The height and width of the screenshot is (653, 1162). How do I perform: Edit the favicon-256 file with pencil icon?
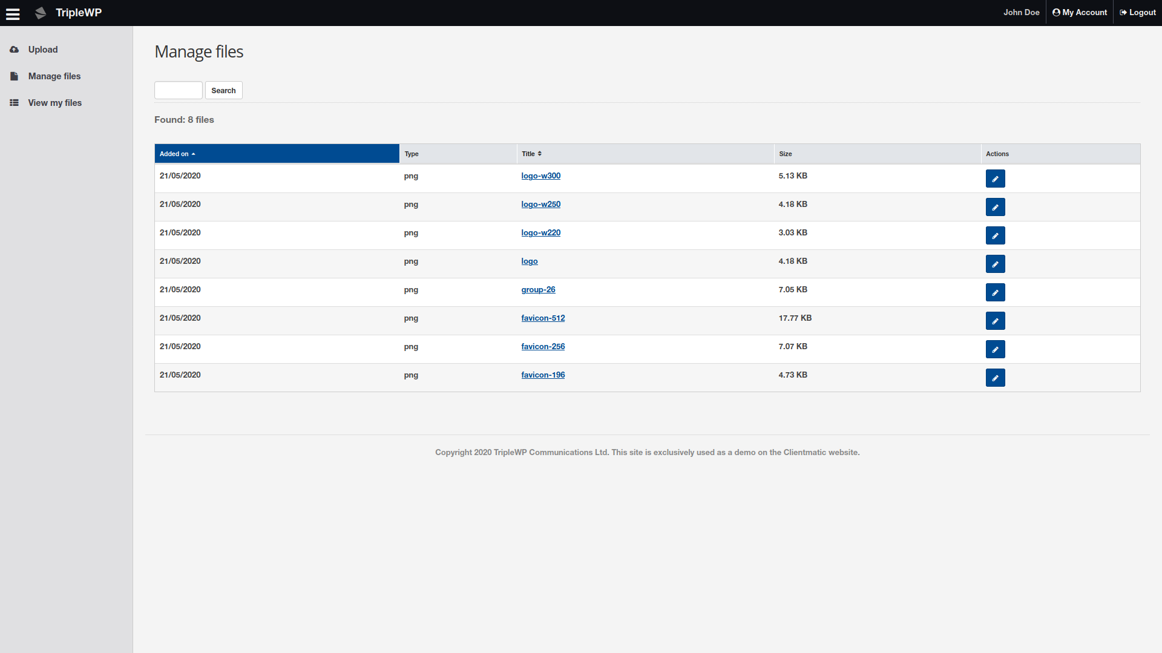[995, 349]
